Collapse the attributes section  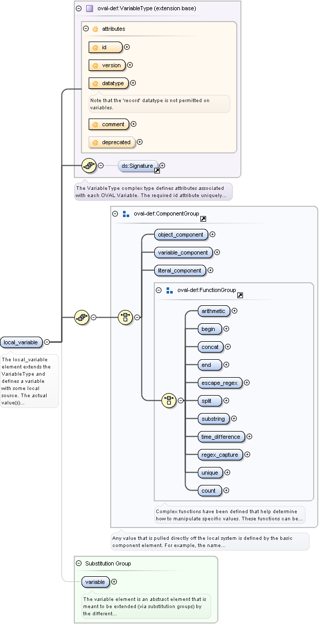tap(86, 29)
